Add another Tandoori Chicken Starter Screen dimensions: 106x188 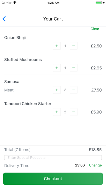click(x=57, y=112)
